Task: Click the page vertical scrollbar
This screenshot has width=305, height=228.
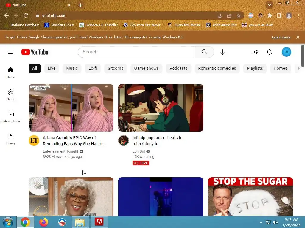Action: [x=303, y=56]
